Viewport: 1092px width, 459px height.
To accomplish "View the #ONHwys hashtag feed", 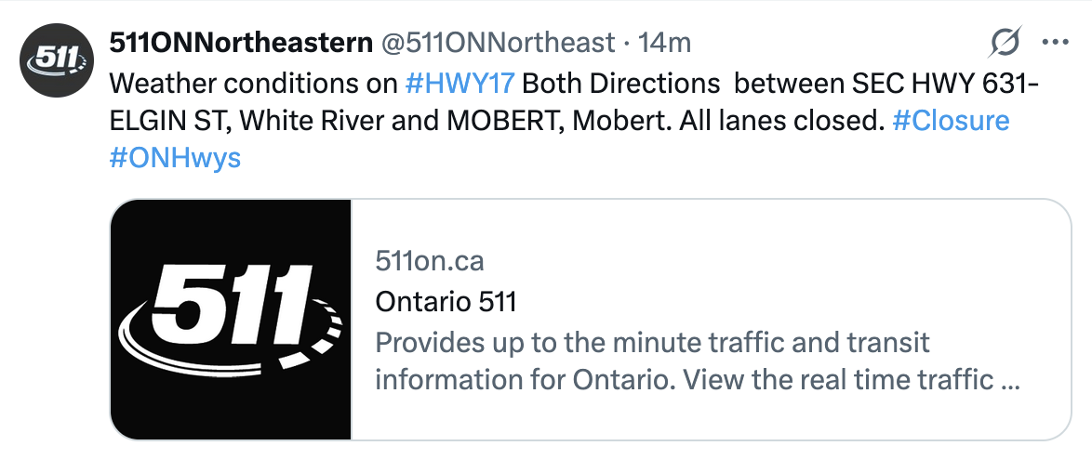I will click(x=175, y=157).
